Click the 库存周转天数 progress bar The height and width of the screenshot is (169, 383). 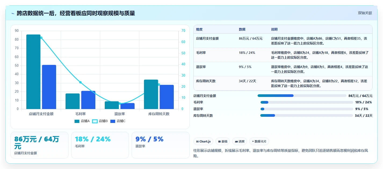tap(306, 115)
